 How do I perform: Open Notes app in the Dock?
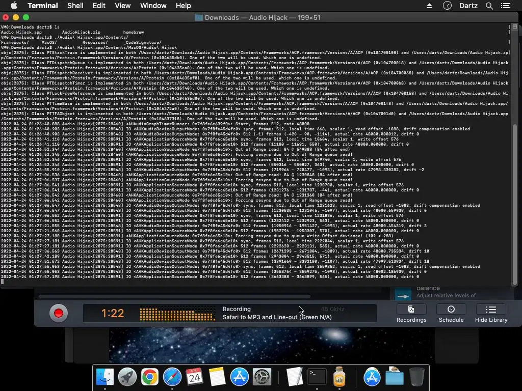pyautogui.click(x=217, y=377)
